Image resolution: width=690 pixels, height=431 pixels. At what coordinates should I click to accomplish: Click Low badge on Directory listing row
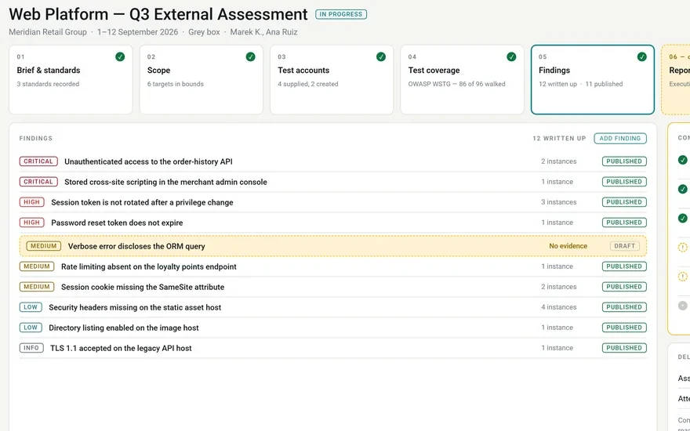(31, 328)
